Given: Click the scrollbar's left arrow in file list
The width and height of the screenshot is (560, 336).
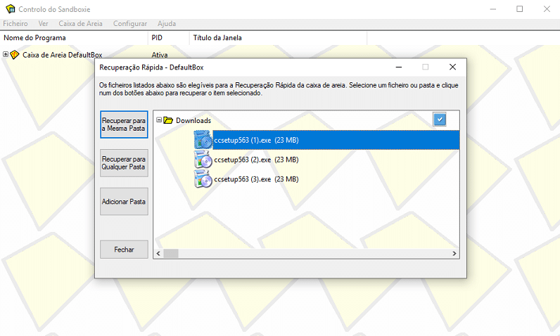Looking at the screenshot, I should pyautogui.click(x=158, y=253).
